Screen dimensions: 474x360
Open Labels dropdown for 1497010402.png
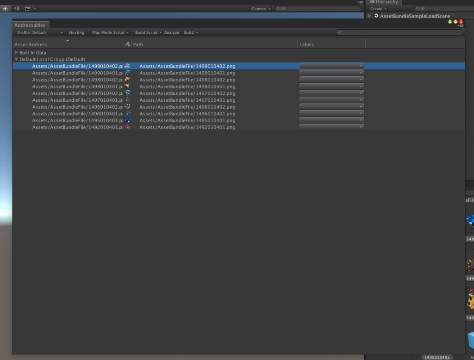[x=331, y=93]
